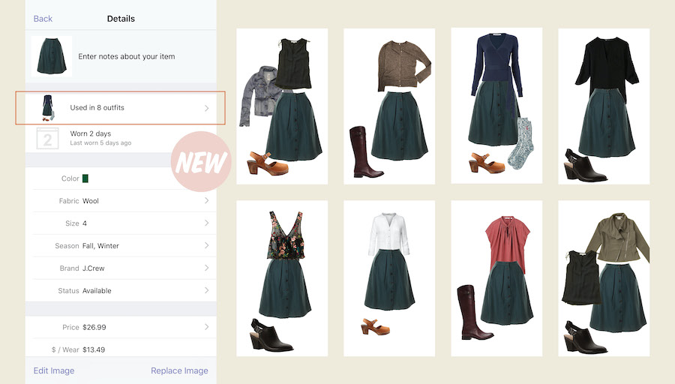Open outfit with floral top and black mules

[x=282, y=278]
